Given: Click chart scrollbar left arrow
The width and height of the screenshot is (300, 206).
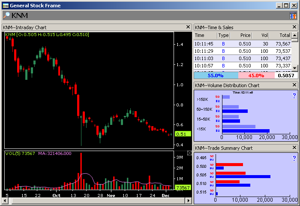Looking at the screenshot, I should click(5, 200).
